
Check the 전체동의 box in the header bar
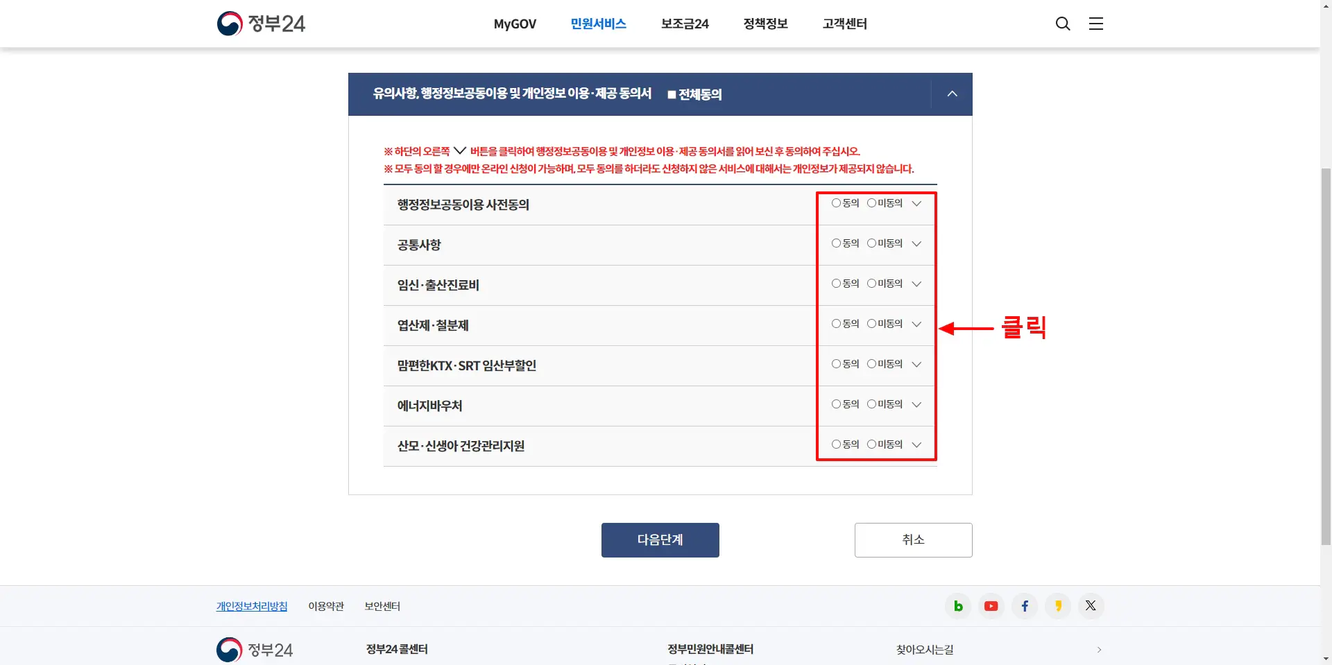tap(672, 94)
